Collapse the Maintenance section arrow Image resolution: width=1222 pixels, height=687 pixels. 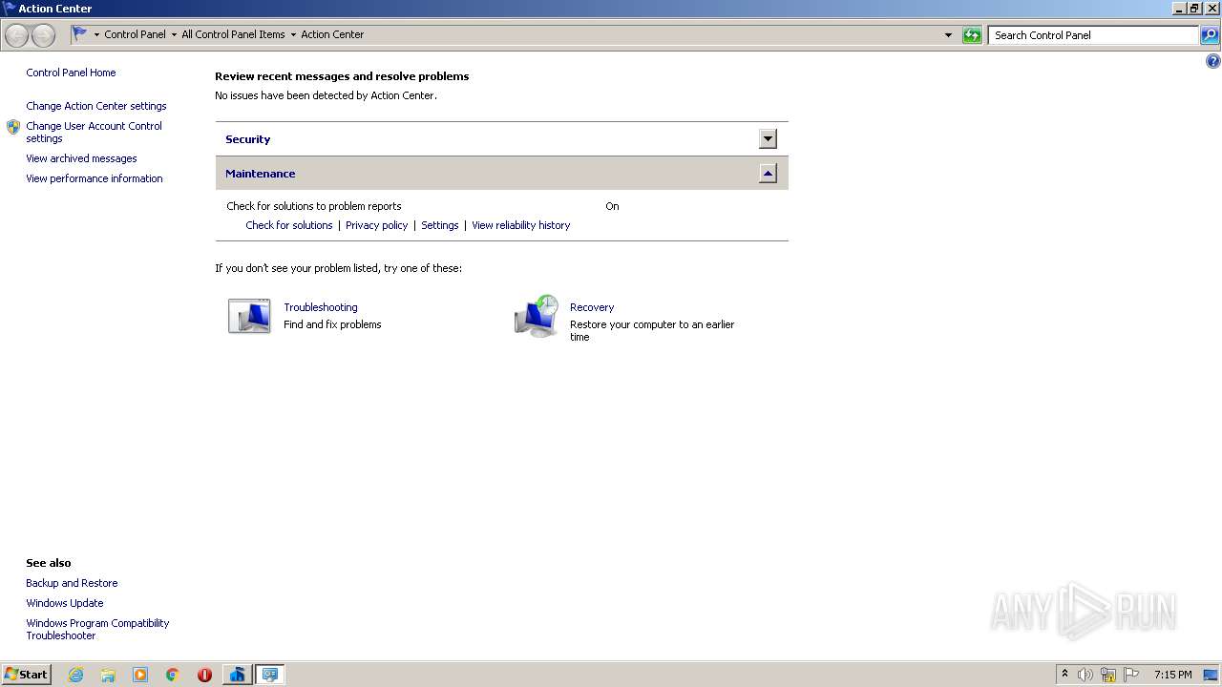click(x=768, y=174)
